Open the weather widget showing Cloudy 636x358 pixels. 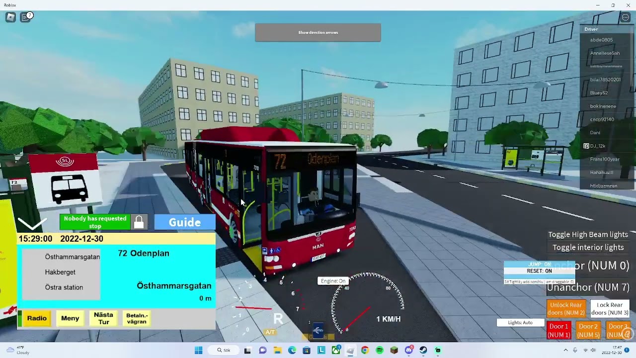pyautogui.click(x=17, y=350)
